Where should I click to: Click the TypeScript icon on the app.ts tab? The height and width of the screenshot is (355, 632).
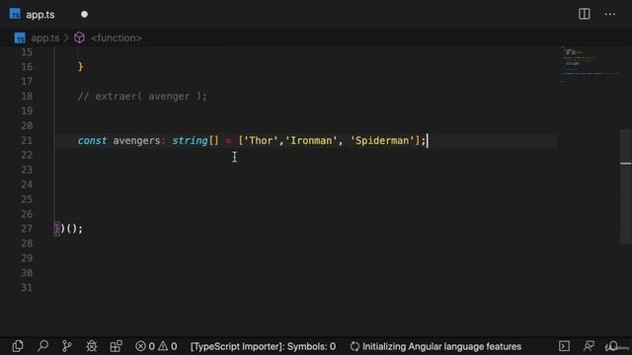pos(15,14)
